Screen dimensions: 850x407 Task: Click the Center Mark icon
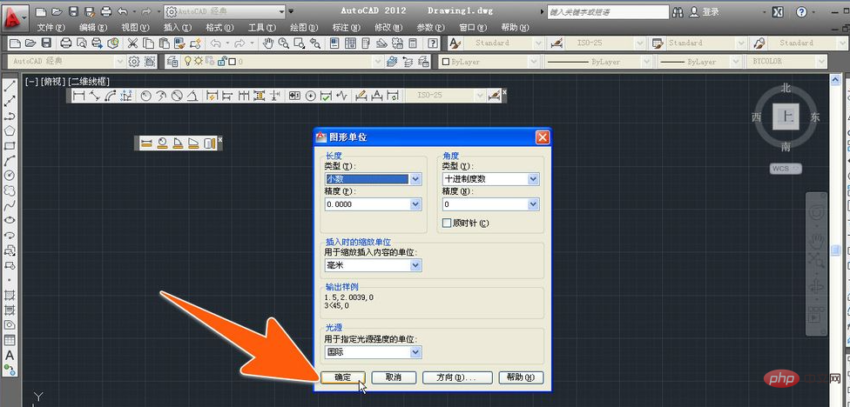point(311,96)
